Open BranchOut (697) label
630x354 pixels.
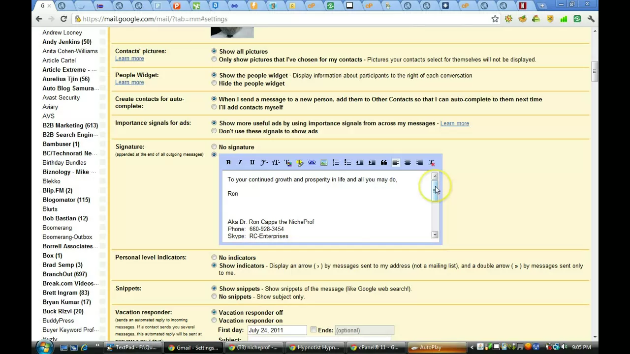pyautogui.click(x=64, y=274)
